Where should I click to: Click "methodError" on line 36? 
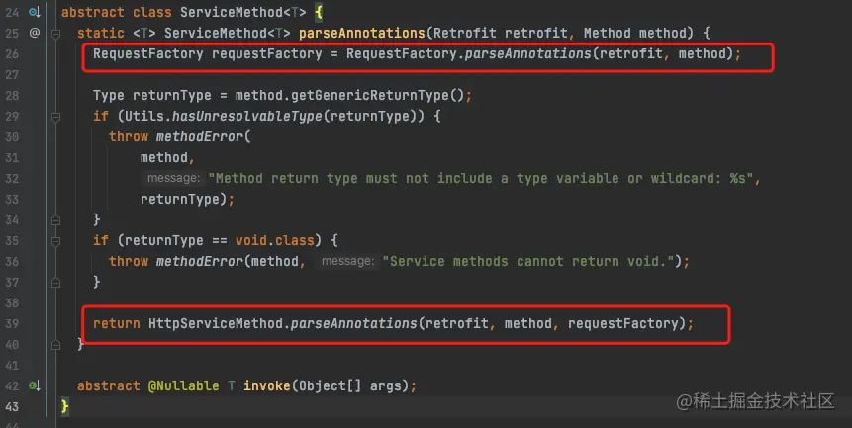[200, 261]
